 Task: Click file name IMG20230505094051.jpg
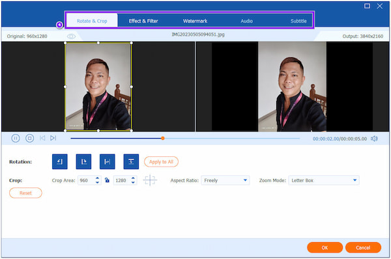point(198,34)
